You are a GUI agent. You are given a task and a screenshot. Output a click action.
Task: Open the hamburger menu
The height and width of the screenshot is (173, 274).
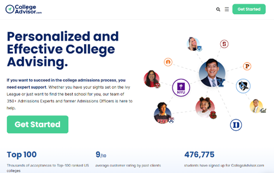227,9
